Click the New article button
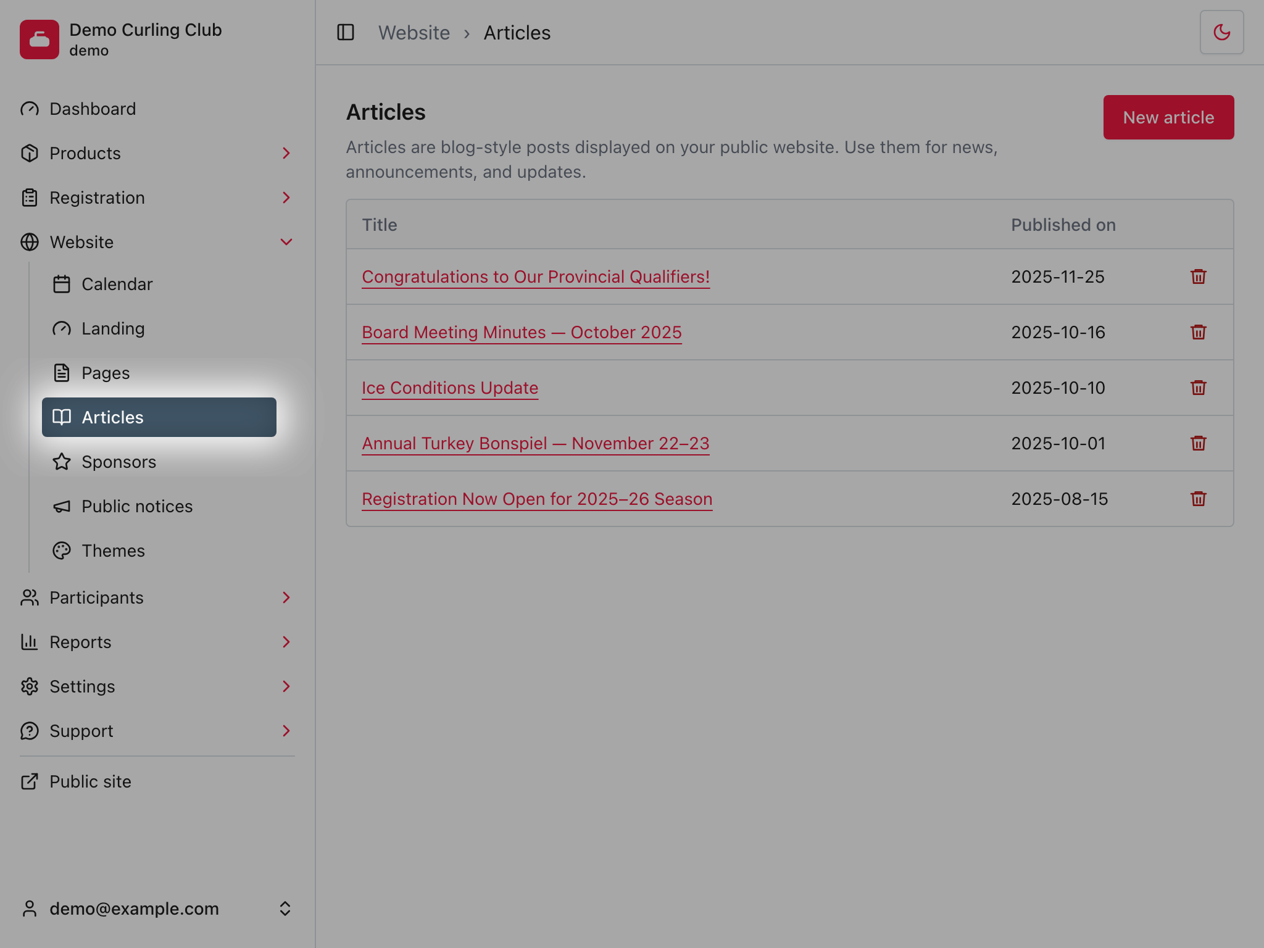Image resolution: width=1264 pixels, height=948 pixels. pyautogui.click(x=1168, y=117)
